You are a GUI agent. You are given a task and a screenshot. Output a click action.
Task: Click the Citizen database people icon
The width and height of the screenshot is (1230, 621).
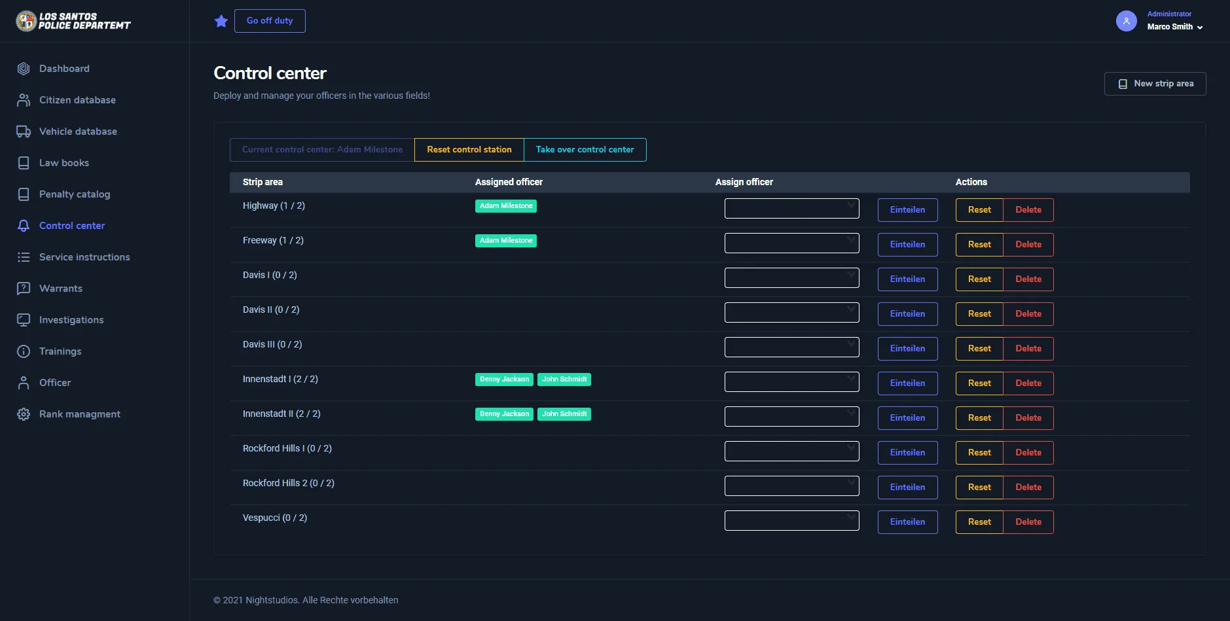(24, 100)
